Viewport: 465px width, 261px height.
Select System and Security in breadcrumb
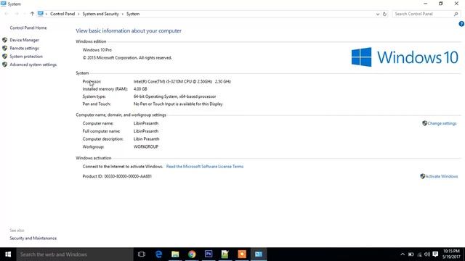pyautogui.click(x=100, y=14)
